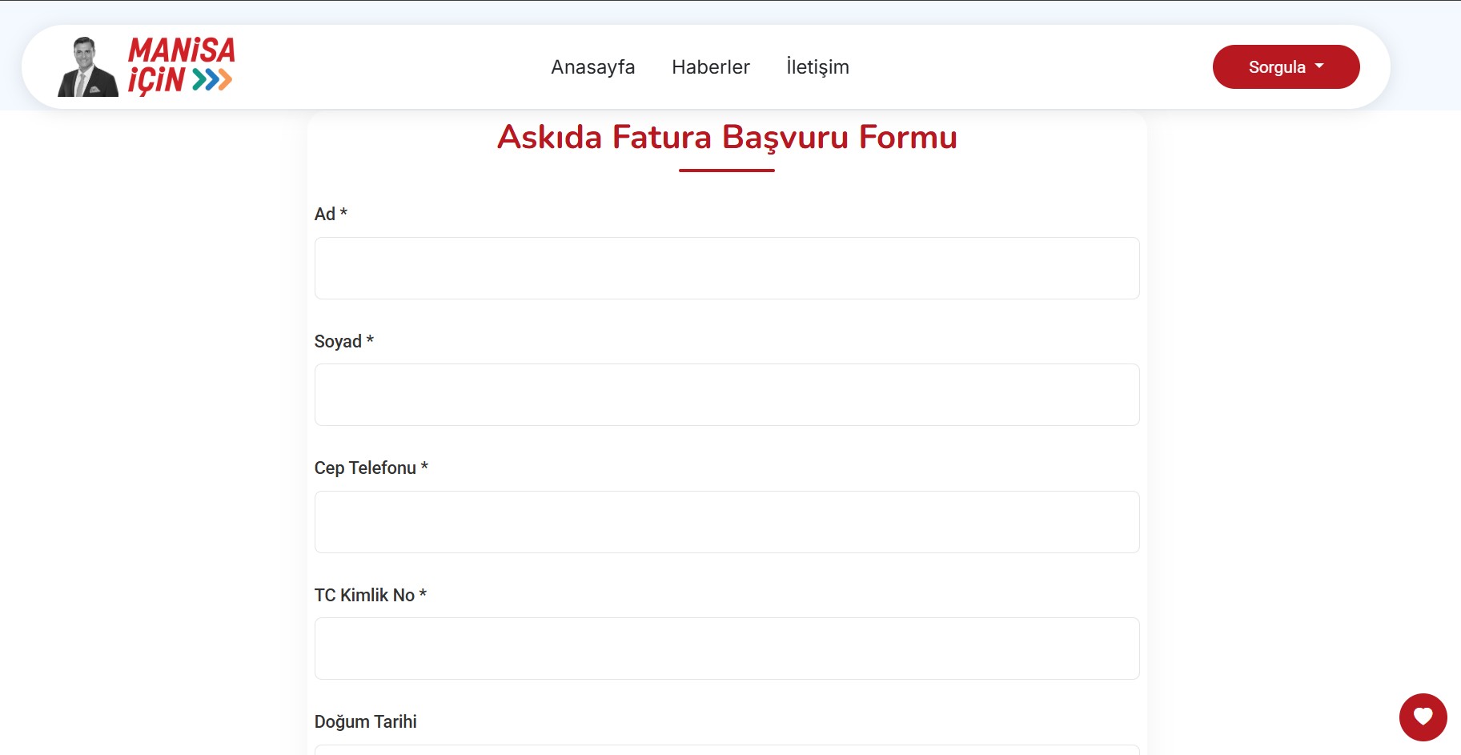The width and height of the screenshot is (1461, 755).
Task: Open the Haberler menu item
Action: pos(710,67)
